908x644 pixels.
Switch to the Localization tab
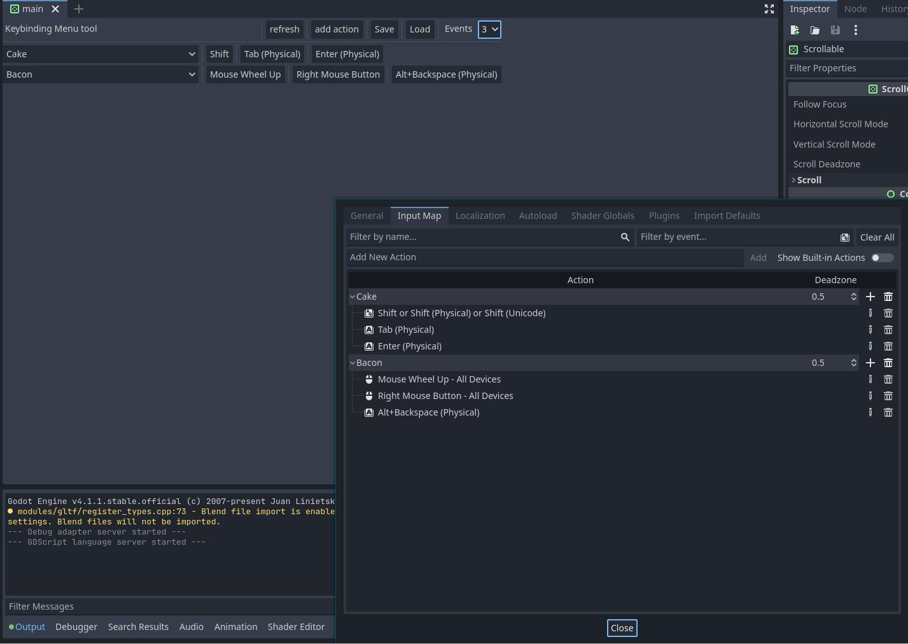click(x=480, y=216)
